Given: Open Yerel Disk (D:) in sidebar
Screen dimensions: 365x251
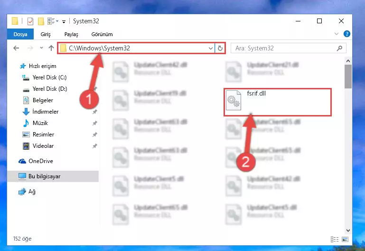Looking at the screenshot, I should 49,89.
